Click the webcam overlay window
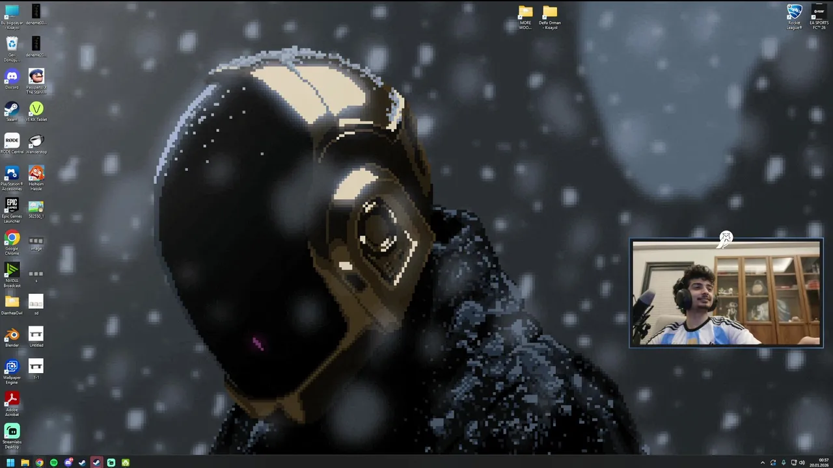833x468 pixels. tap(726, 293)
